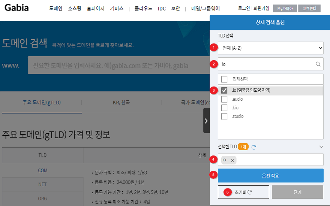Click the My가비아 button

coord(285,9)
